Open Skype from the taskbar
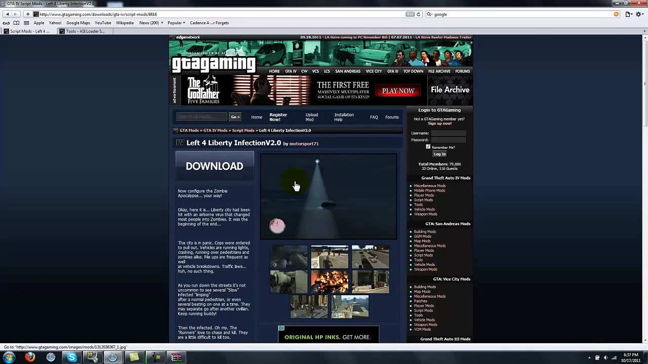 (x=72, y=357)
